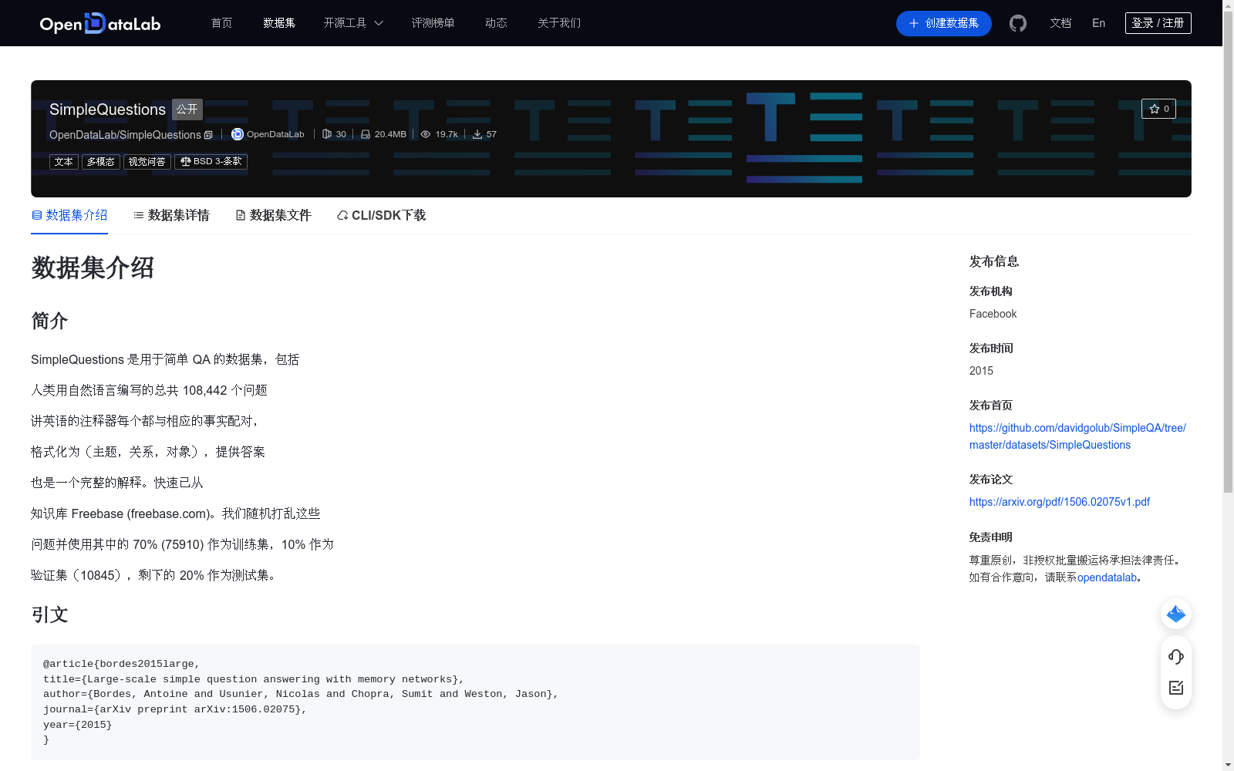Open 关于我们 in the top menu
1234x771 pixels.
[x=559, y=23]
